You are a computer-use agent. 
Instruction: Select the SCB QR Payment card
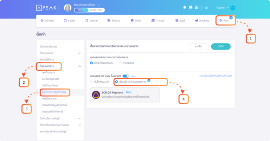pyautogui.click(x=125, y=95)
